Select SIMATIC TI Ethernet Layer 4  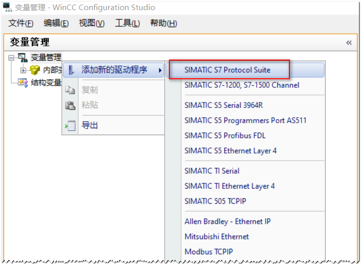point(229,186)
